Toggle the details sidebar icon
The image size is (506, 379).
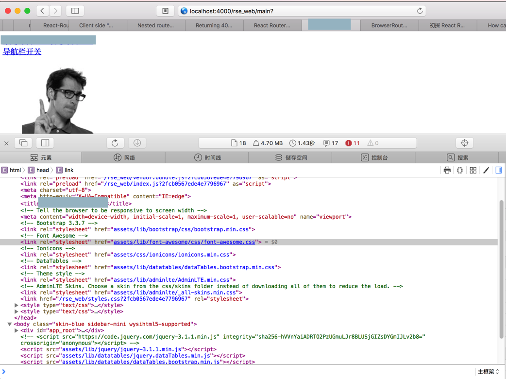pos(499,170)
